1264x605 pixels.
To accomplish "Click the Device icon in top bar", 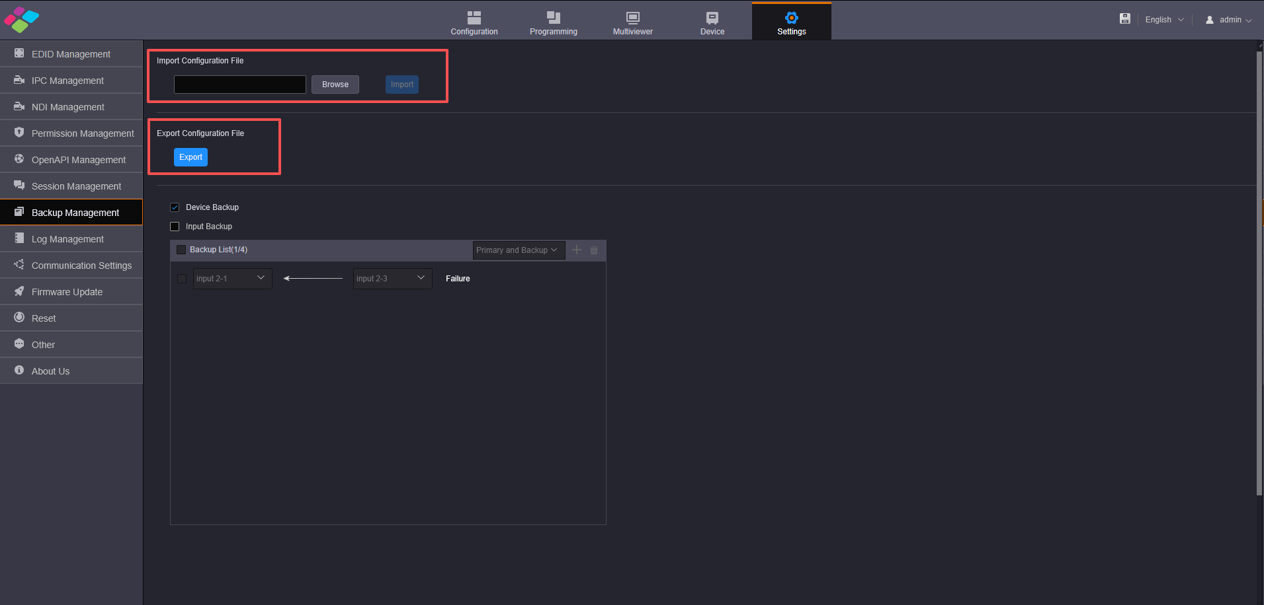I will (x=712, y=18).
